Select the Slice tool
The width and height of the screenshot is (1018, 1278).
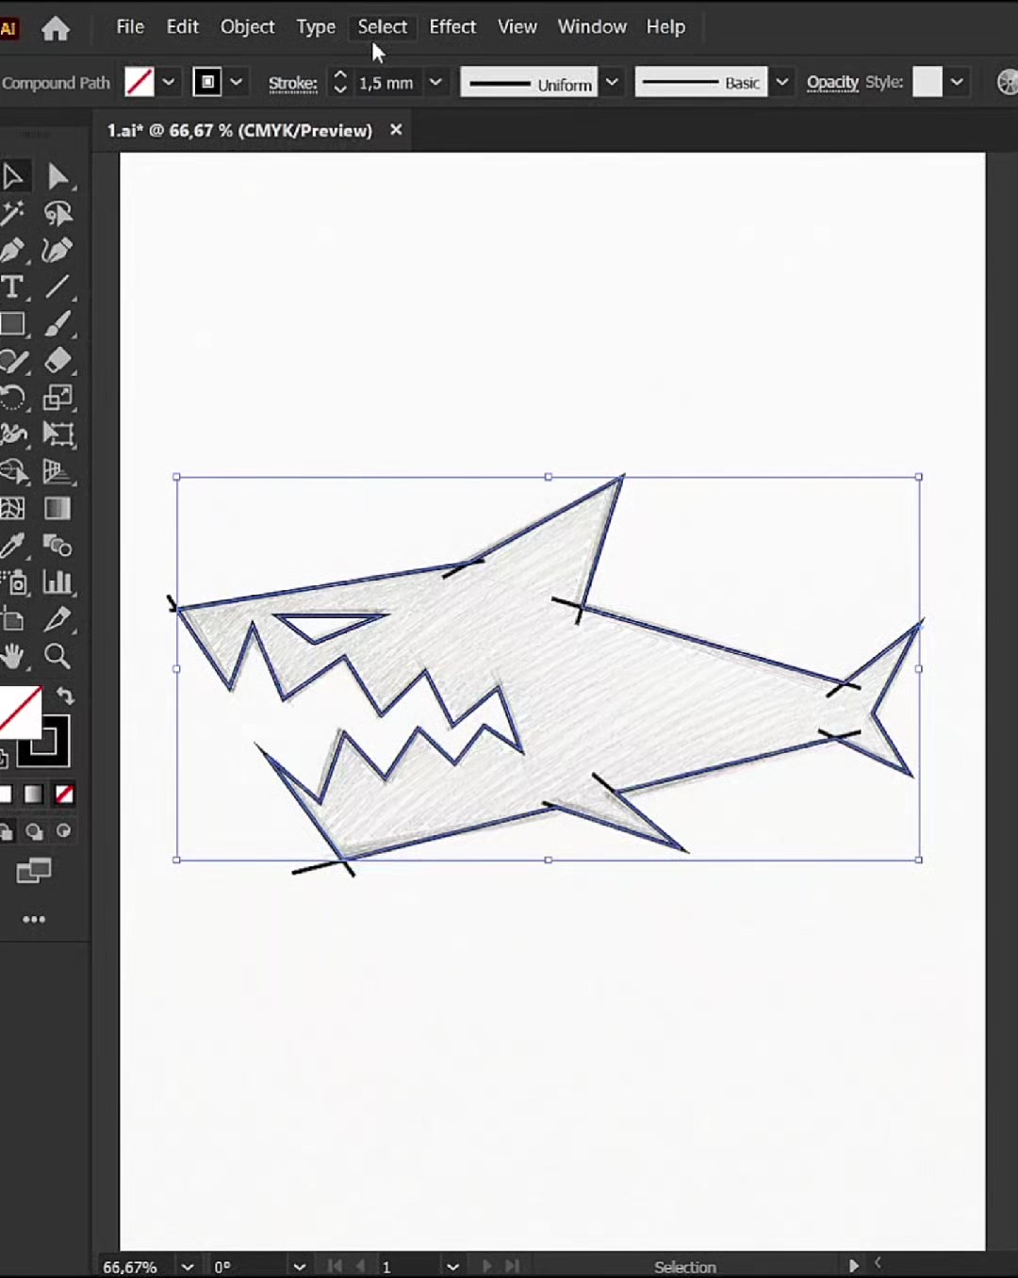[57, 619]
